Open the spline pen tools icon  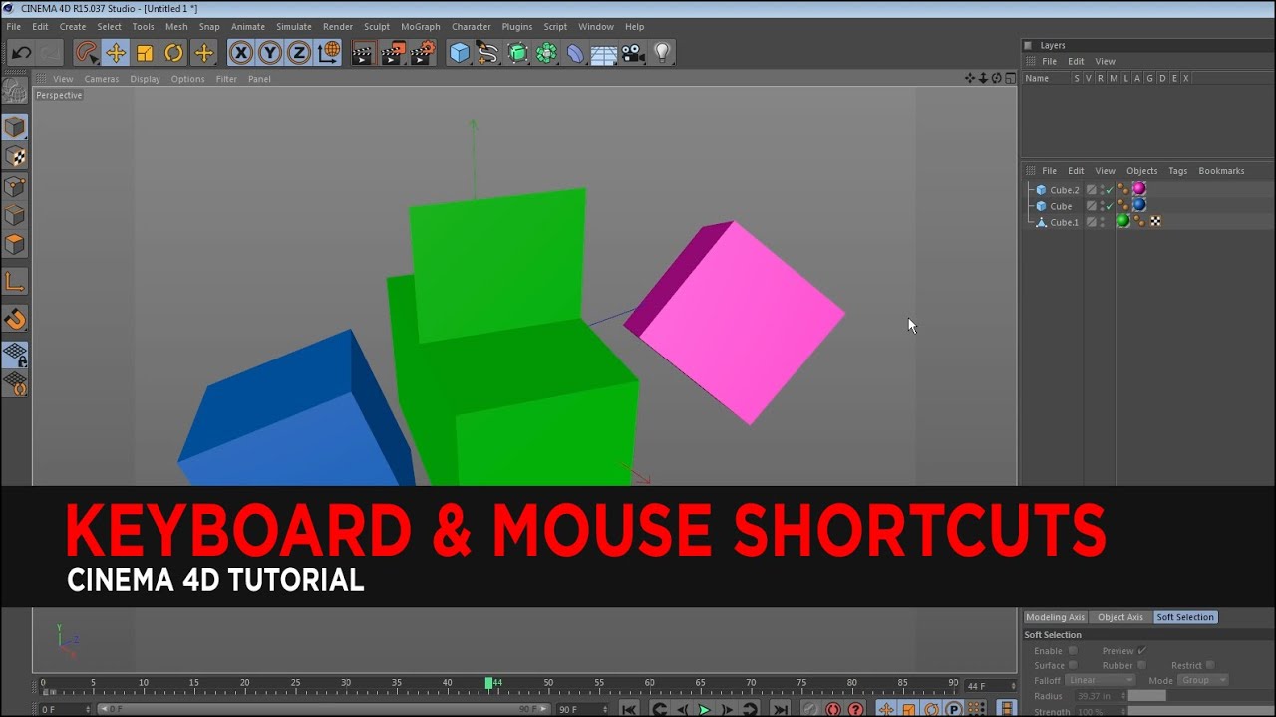click(487, 53)
